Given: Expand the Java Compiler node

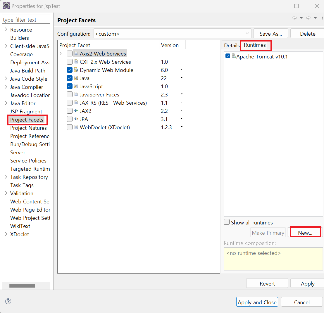Looking at the screenshot, I should click(6, 87).
